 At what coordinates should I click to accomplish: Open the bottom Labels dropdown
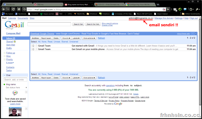pyautogui.click(x=76, y=78)
